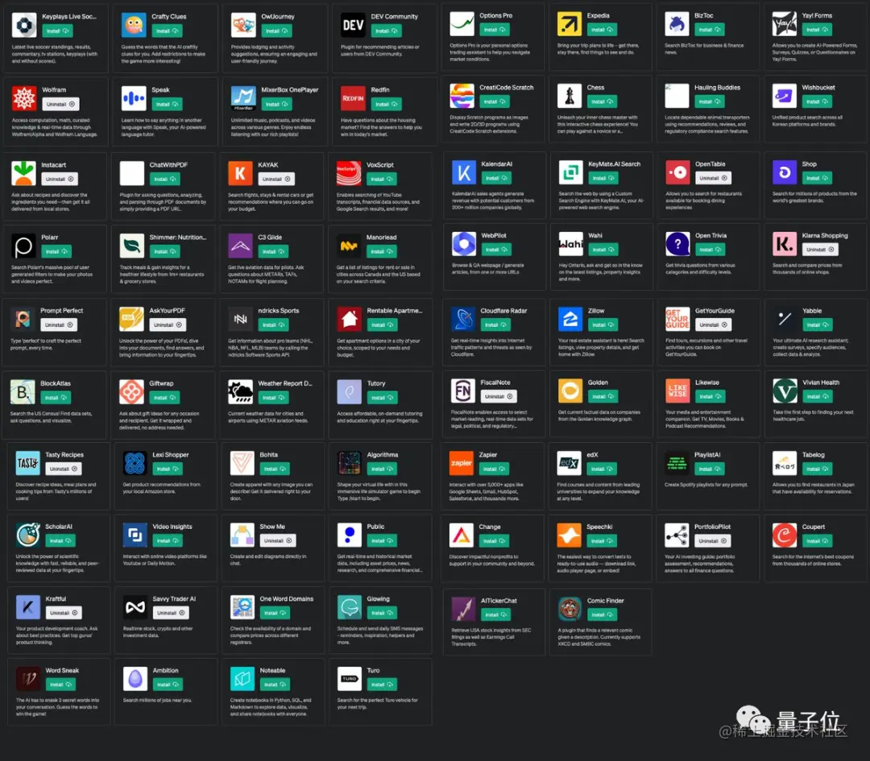Click the "KeyMate.AI Search" title
Viewport: 870px width, 761px height.
pos(614,164)
